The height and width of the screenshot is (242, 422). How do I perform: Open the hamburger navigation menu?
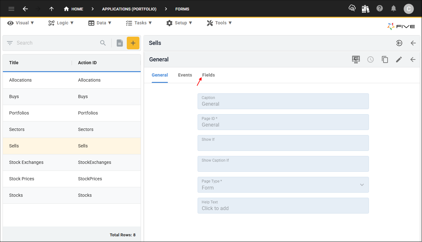click(11, 9)
